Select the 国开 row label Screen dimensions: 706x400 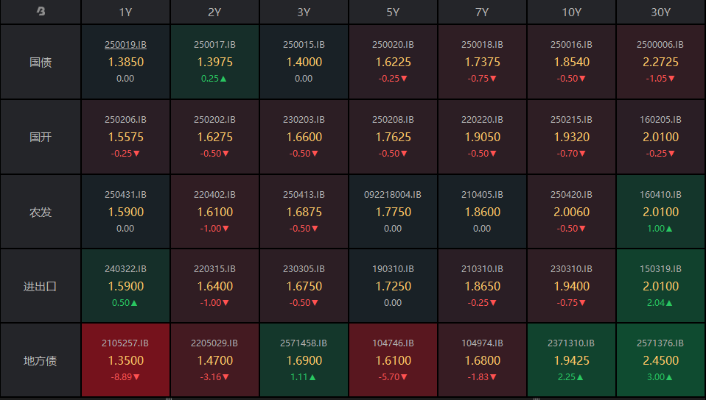click(41, 137)
